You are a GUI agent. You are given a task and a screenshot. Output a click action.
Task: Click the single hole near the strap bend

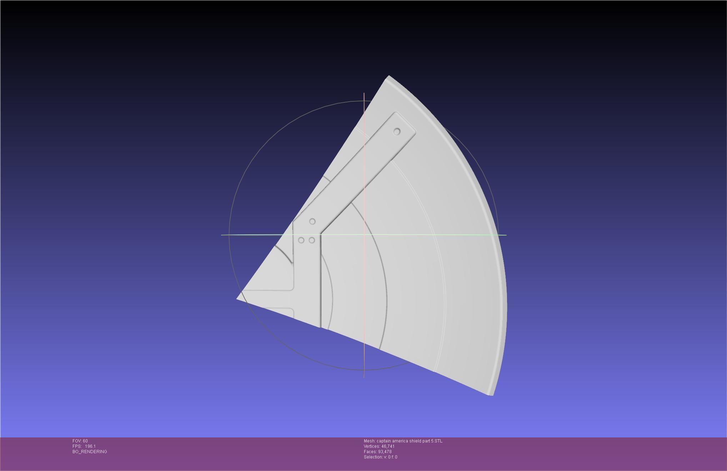click(312, 222)
